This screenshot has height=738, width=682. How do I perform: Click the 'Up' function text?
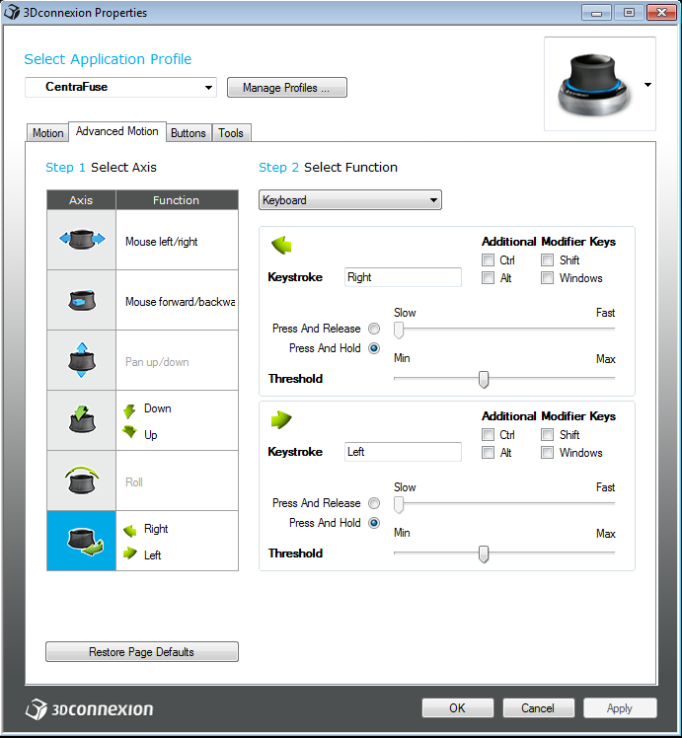tap(151, 435)
